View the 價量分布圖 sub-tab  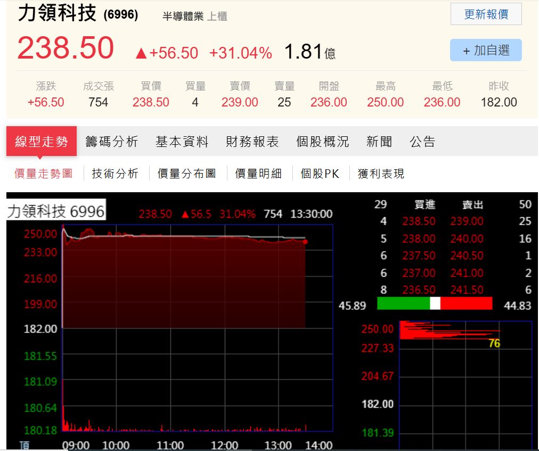186,173
